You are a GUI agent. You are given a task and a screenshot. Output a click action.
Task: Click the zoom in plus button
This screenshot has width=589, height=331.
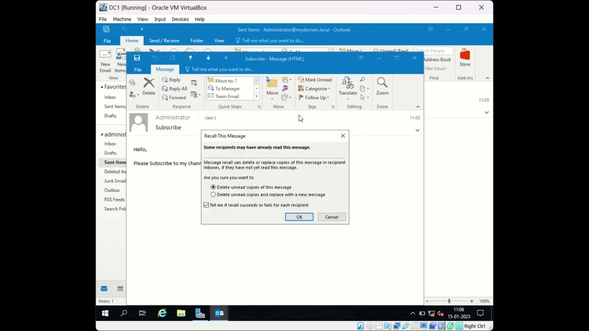471,301
